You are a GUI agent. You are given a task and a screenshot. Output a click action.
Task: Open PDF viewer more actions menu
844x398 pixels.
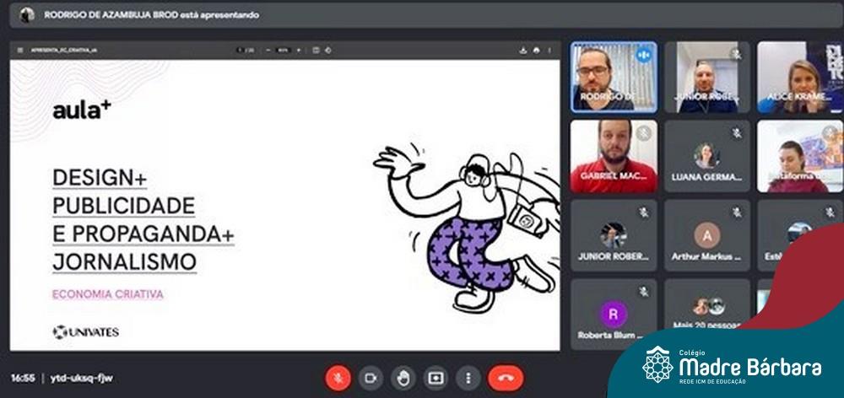549,50
